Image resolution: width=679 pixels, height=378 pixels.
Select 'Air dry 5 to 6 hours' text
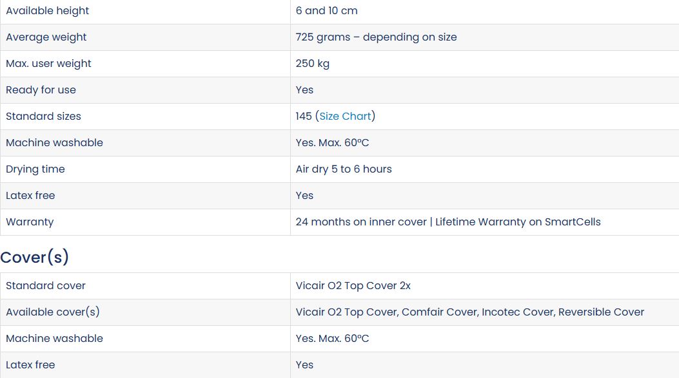[344, 169]
